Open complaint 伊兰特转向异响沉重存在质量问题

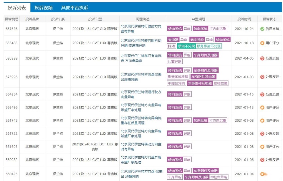[x=141, y=120]
